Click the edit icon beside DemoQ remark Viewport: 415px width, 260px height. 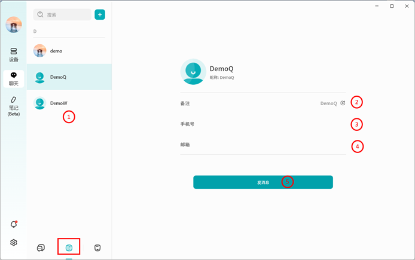coord(343,103)
